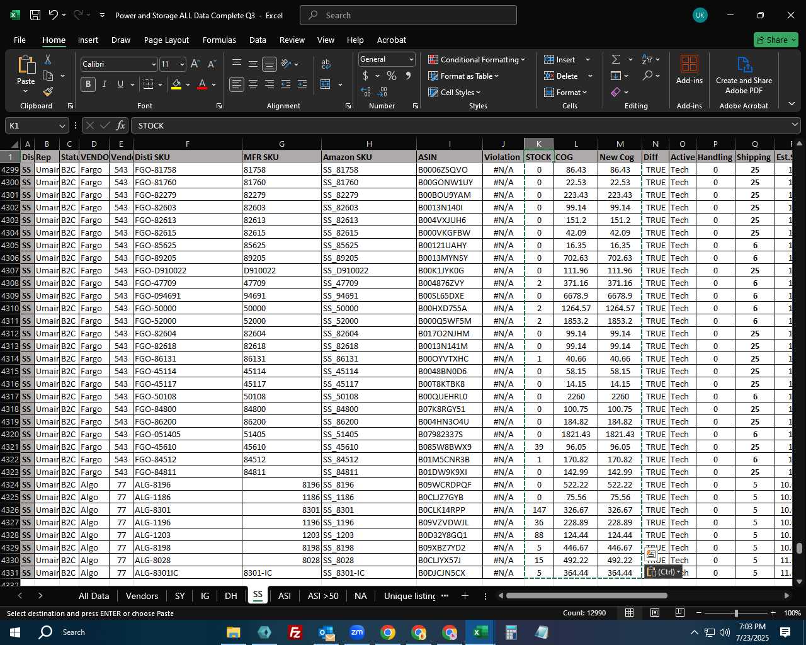Viewport: 806px width, 645px height.
Task: Switch to the Vendors sheet tab
Action: click(x=142, y=596)
